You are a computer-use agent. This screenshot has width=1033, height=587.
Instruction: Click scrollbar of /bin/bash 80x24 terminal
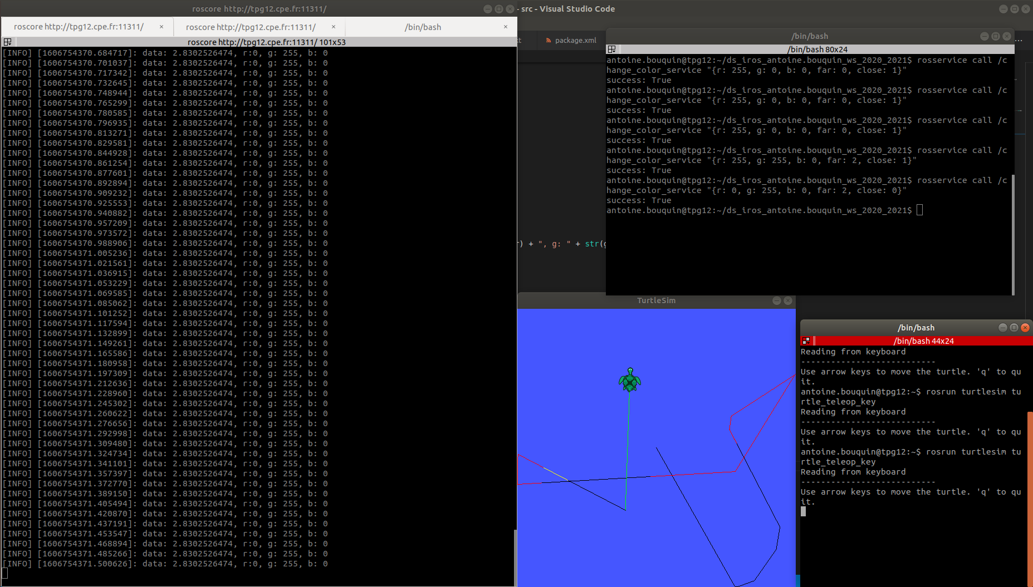point(1013,234)
